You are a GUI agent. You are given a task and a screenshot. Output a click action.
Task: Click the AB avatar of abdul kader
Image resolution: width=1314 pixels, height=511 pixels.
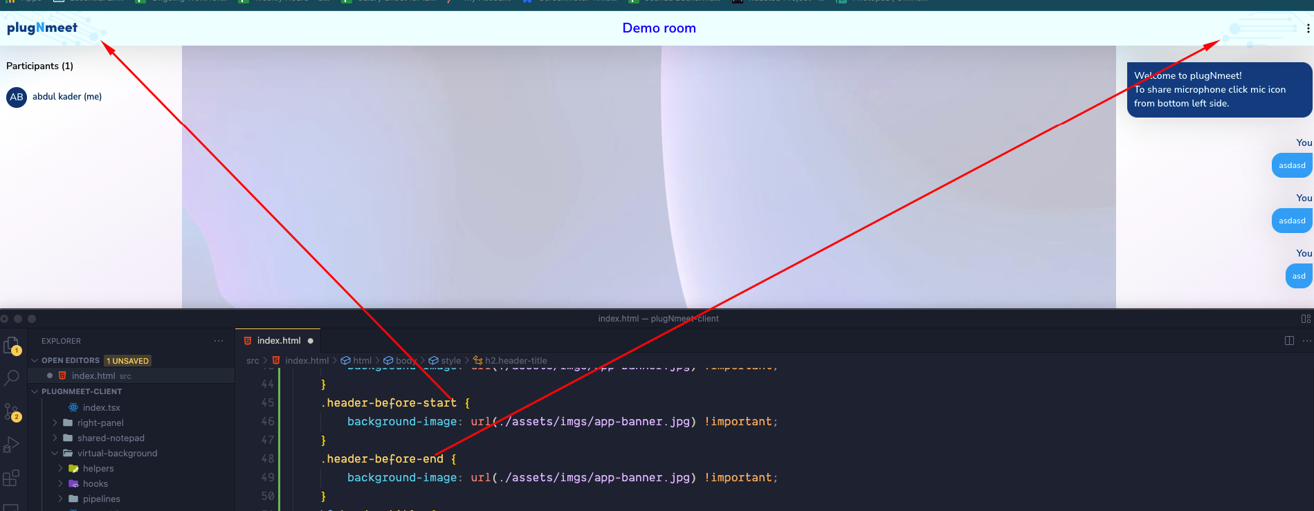[17, 97]
